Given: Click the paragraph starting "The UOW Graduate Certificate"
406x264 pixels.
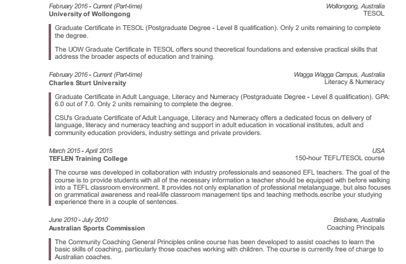Looking at the screenshot, I should 216,53.
